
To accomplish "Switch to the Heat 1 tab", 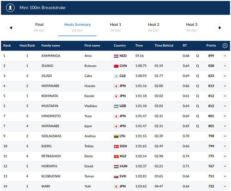I will (x=115, y=27).
